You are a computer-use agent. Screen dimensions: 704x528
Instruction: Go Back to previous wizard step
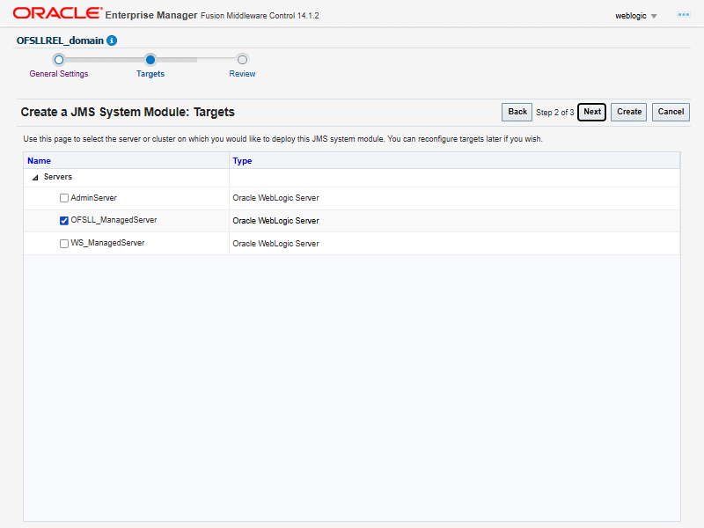[517, 112]
